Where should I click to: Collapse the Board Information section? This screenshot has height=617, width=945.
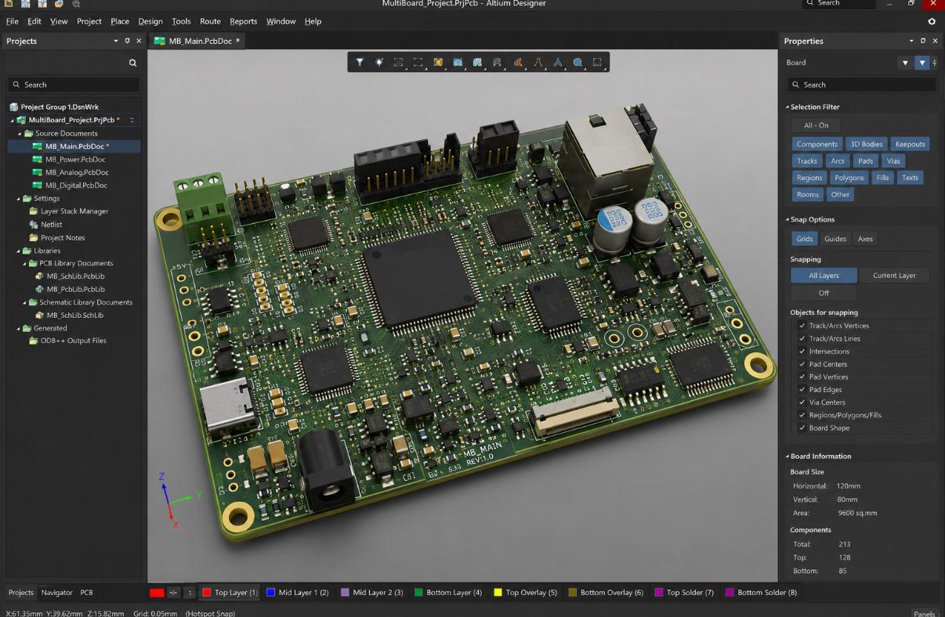(x=787, y=456)
